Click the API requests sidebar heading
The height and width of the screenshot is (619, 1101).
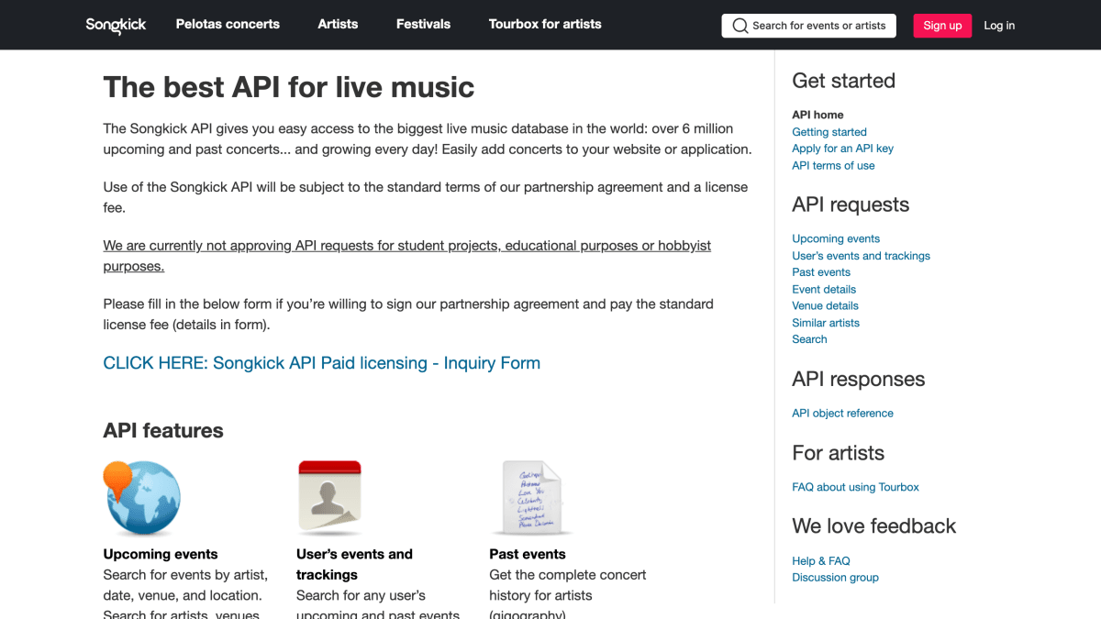click(x=851, y=204)
